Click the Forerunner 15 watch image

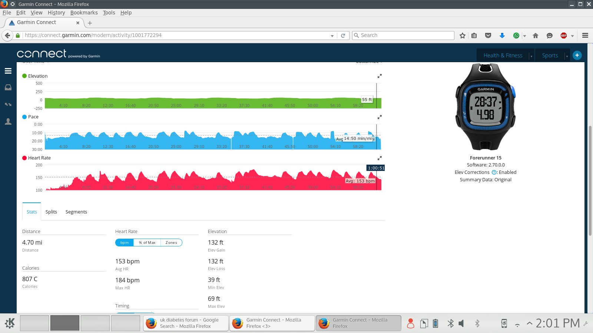(x=485, y=107)
